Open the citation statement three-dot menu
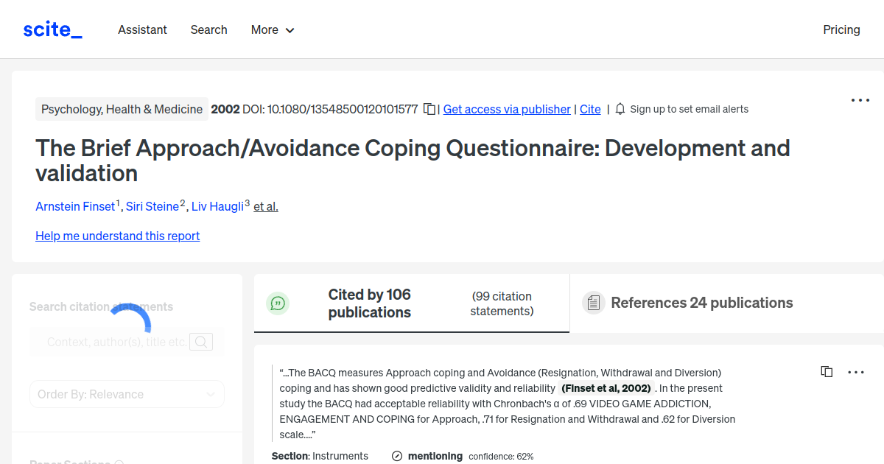The height and width of the screenshot is (464, 884). click(856, 371)
